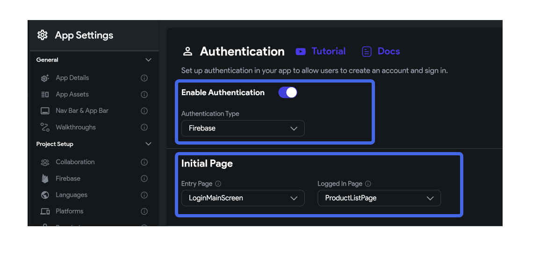Viewport: 540px width, 257px height.
Task: Click the Platforms devices icon
Action: coord(45,211)
